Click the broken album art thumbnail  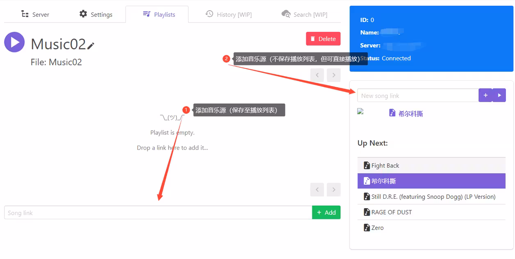(360, 111)
